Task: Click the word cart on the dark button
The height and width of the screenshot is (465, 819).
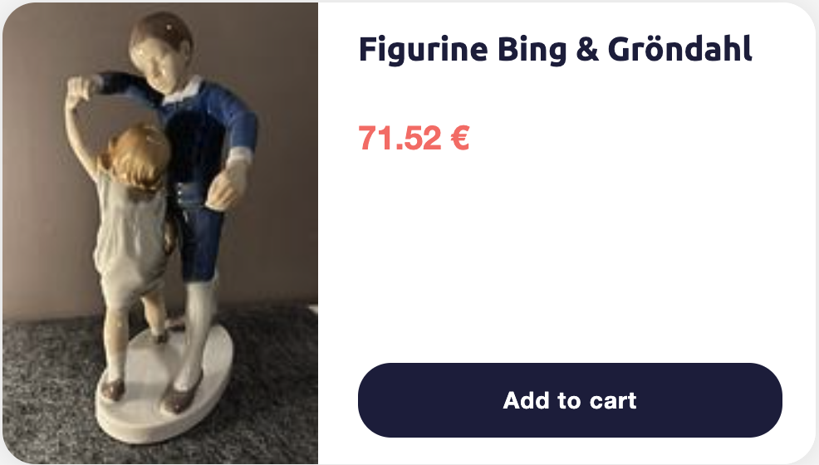Action: pyautogui.click(x=613, y=401)
